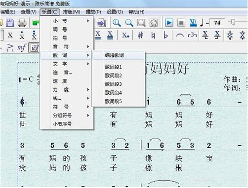Expand the 小节 submenu

(67, 21)
